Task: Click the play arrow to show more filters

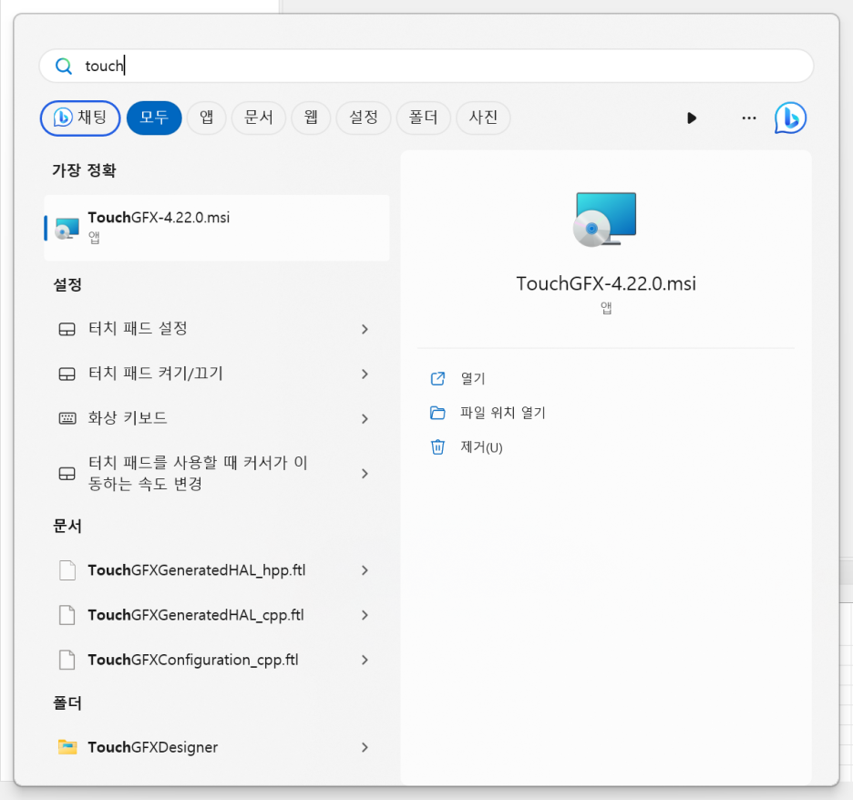Action: pos(692,118)
